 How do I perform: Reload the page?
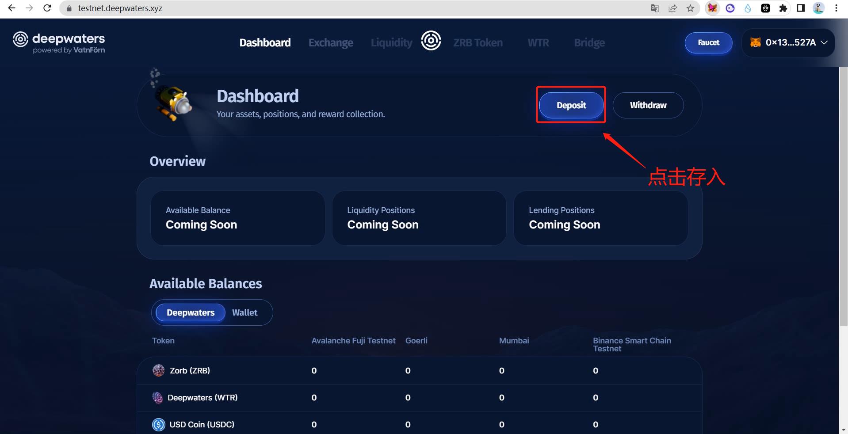tap(47, 8)
